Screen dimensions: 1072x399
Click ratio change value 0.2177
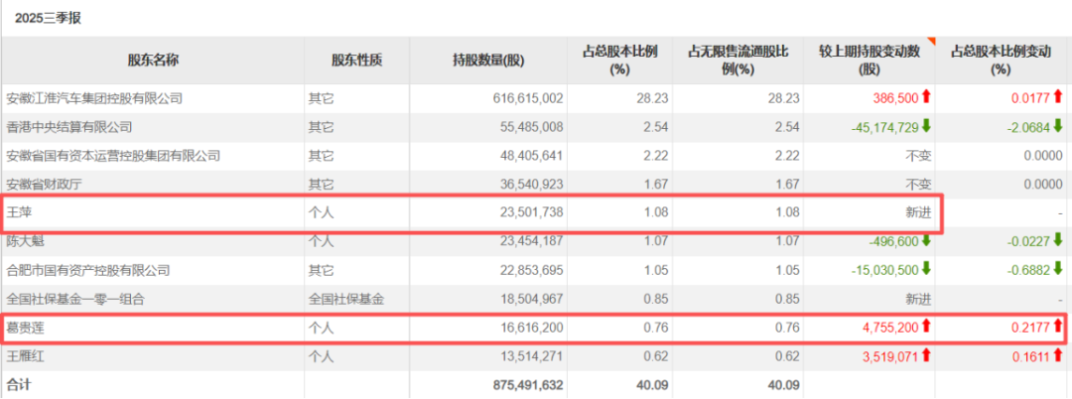[x=1031, y=328]
